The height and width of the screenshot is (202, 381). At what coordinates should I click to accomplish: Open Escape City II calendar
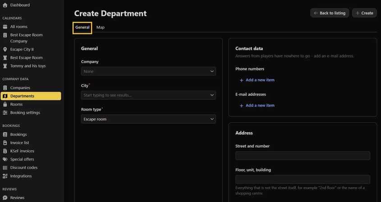(x=22, y=49)
